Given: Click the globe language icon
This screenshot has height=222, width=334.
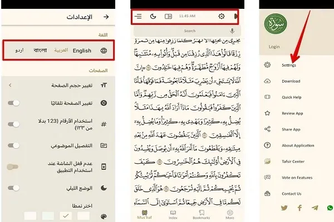Looking at the screenshot, I should tap(104, 51).
